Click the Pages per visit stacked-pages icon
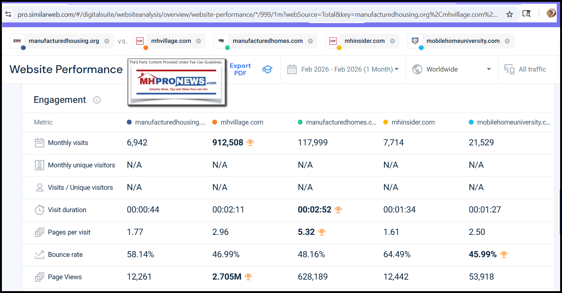The image size is (562, 293). click(39, 232)
